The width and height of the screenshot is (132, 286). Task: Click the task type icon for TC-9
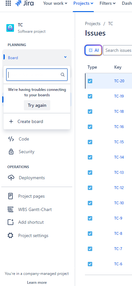[90, 218]
